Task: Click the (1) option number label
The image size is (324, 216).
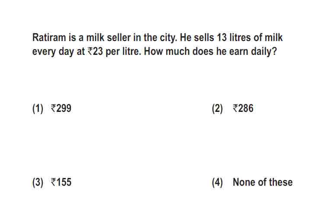Action: (x=38, y=109)
